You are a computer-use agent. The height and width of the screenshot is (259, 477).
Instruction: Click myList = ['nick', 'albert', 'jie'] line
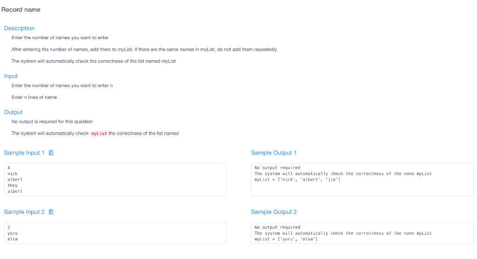pyautogui.click(x=297, y=179)
